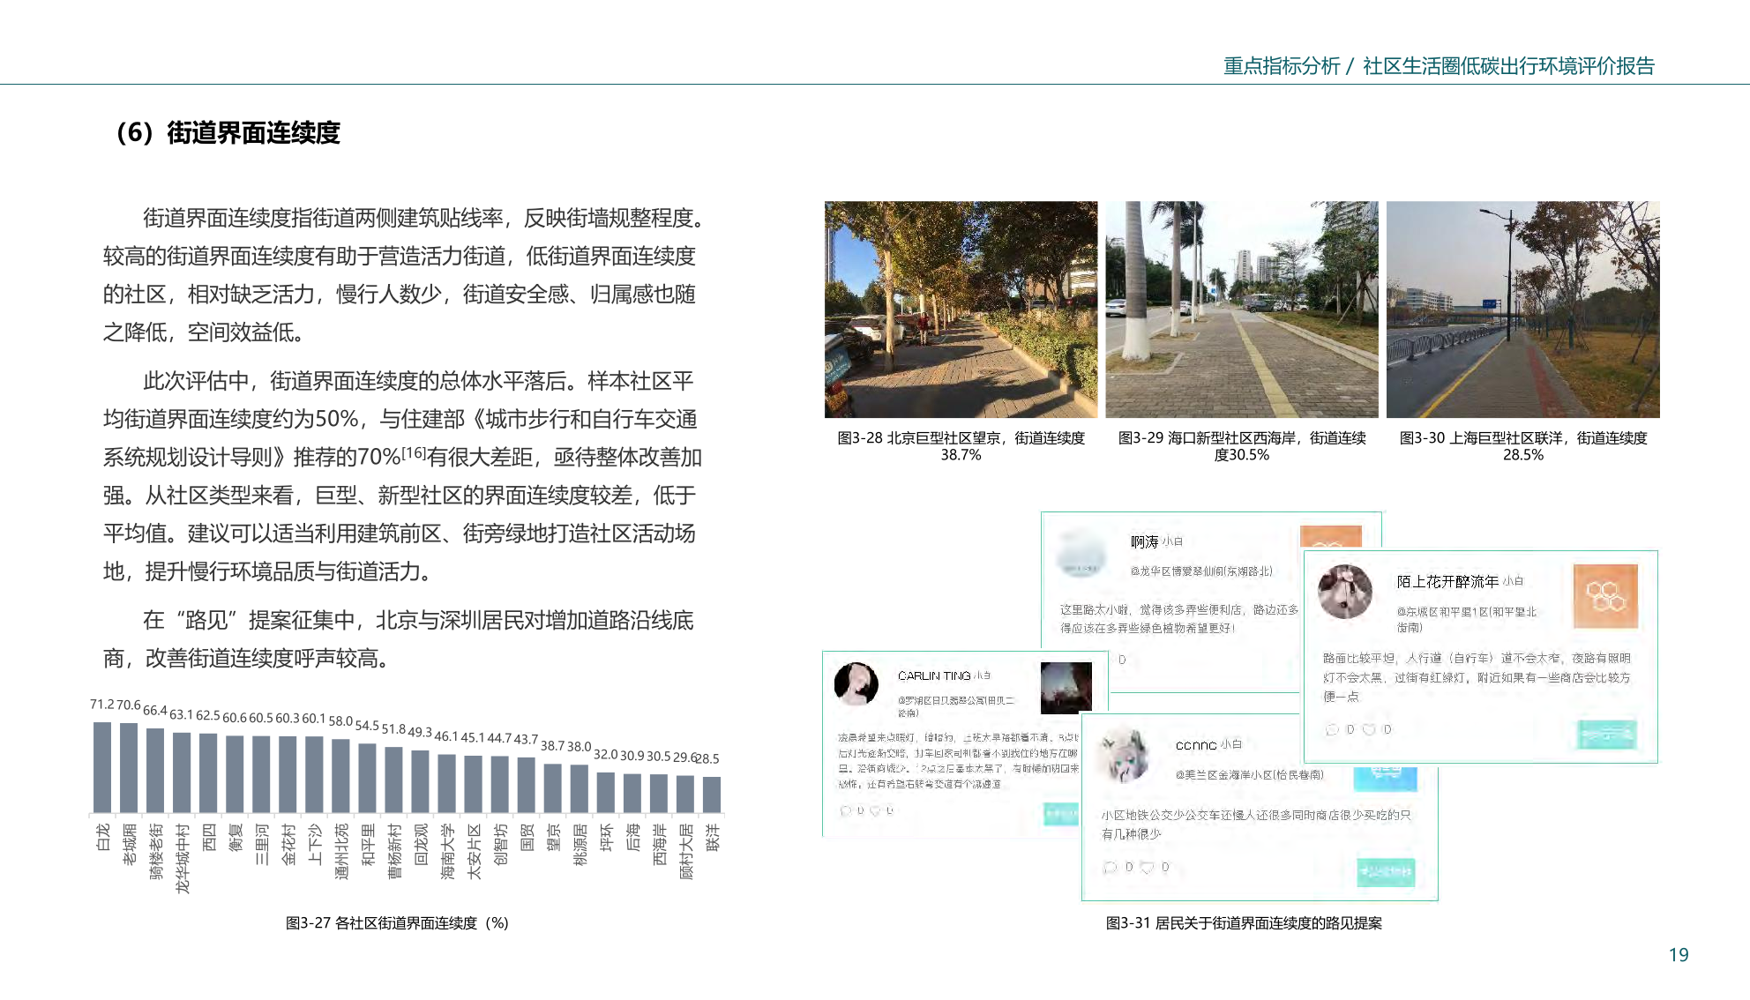Viewport: 1750px width, 1000px height.
Task: Open the Shanghai 联洋 street photo
Action: point(1522,310)
